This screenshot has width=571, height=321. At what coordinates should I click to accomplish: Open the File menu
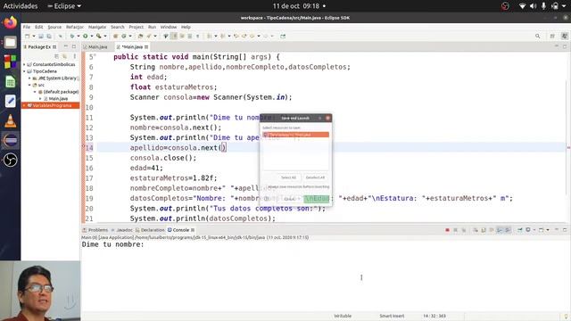click(x=27, y=27)
